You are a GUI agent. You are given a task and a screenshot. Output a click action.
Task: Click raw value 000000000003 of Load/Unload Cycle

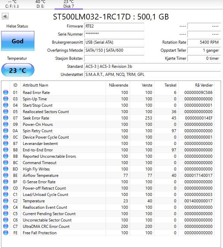(x=198, y=195)
